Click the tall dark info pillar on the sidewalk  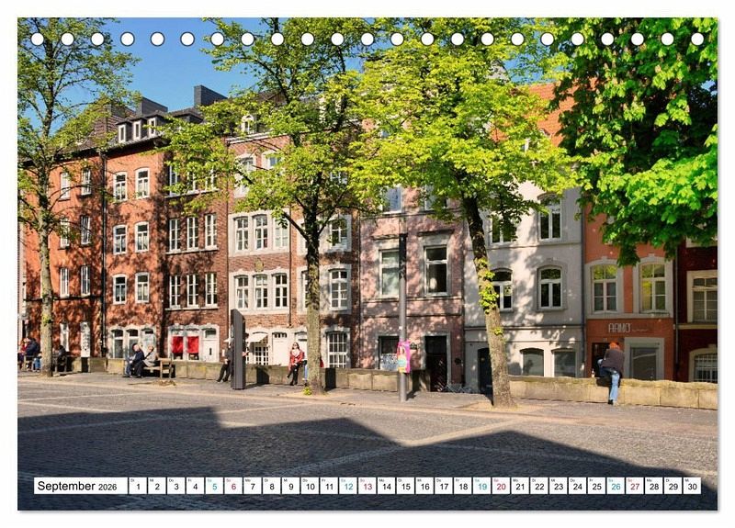(x=238, y=349)
